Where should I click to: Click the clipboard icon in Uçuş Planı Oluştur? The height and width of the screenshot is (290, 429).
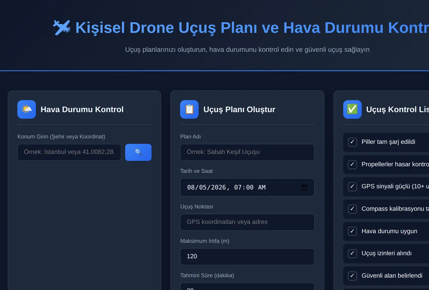click(189, 109)
